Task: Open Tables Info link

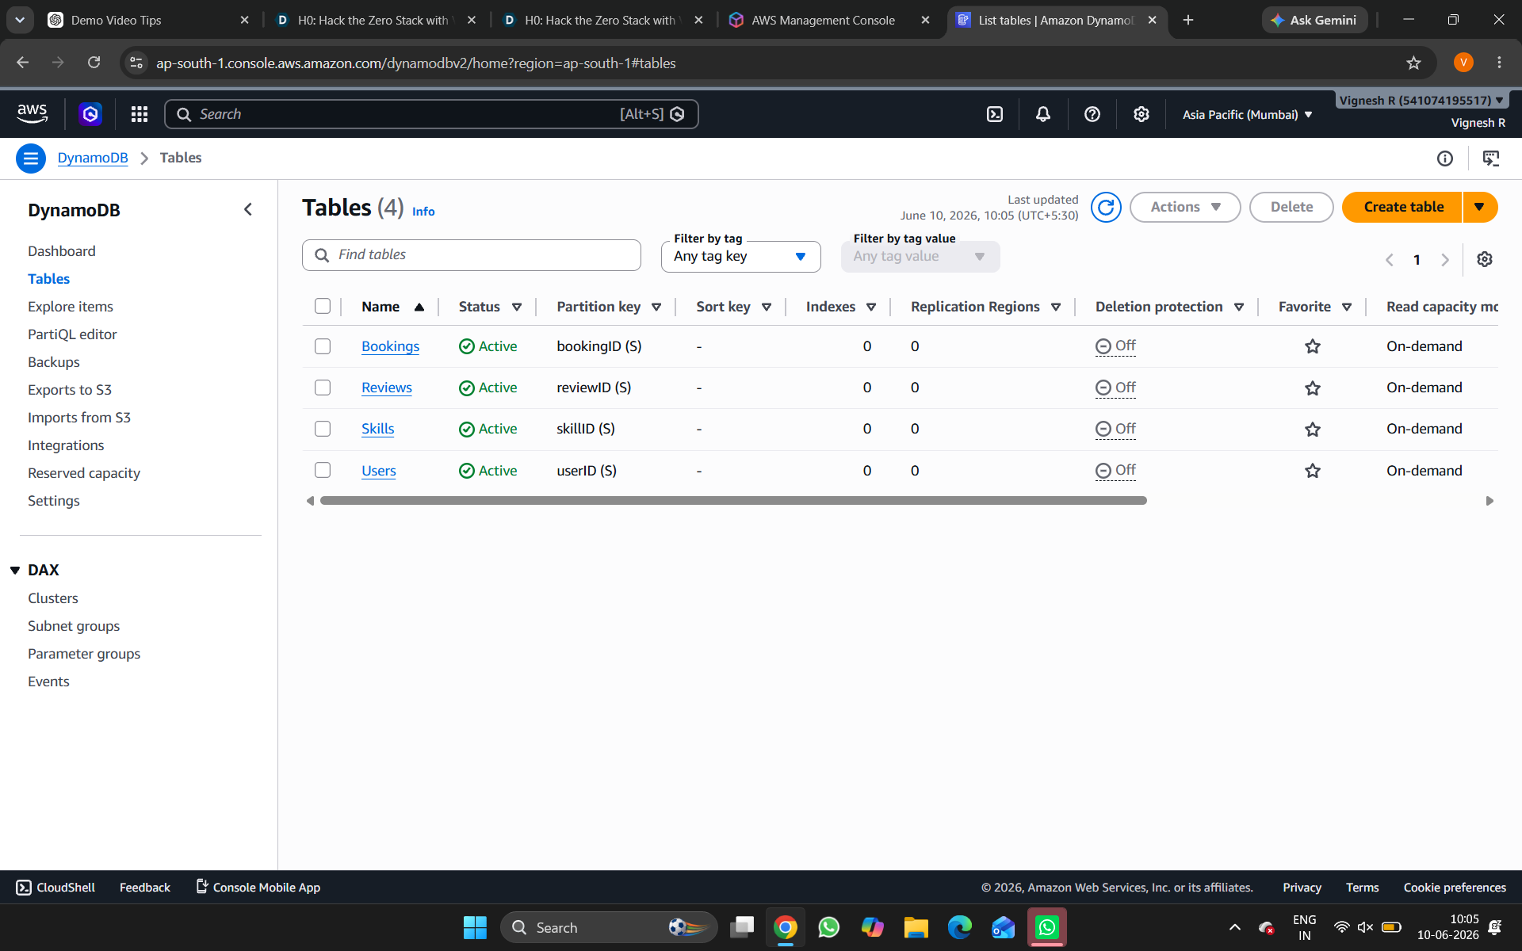Action: tap(423, 212)
